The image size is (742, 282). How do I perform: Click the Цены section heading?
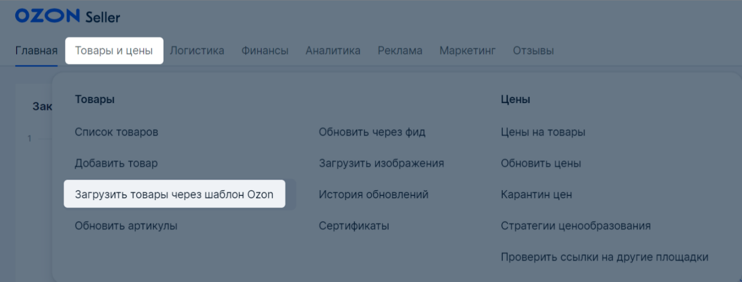click(516, 100)
